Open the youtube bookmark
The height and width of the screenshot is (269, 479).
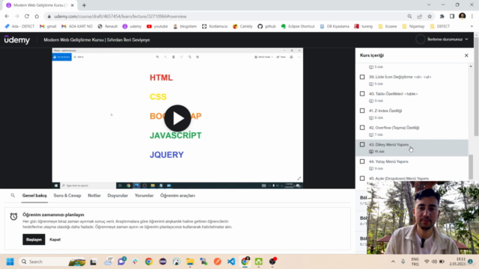point(157,26)
